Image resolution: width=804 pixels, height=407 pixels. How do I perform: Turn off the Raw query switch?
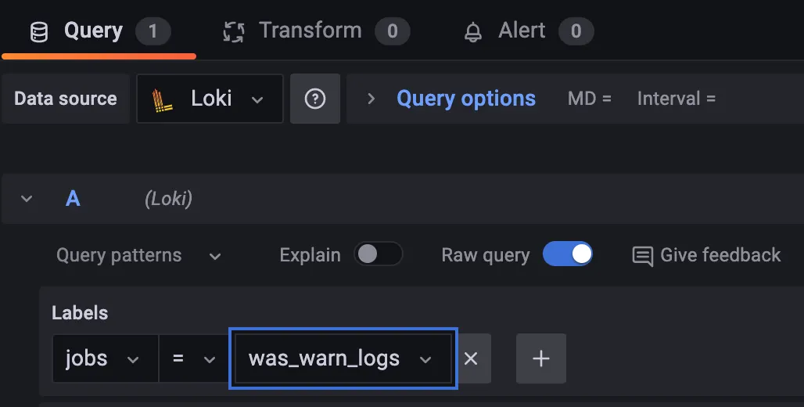(568, 254)
